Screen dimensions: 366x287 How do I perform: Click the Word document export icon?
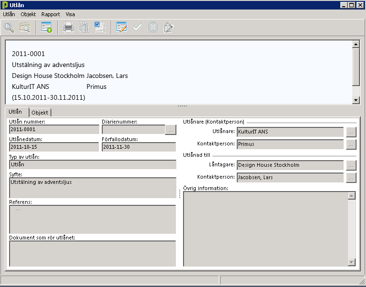pyautogui.click(x=100, y=28)
